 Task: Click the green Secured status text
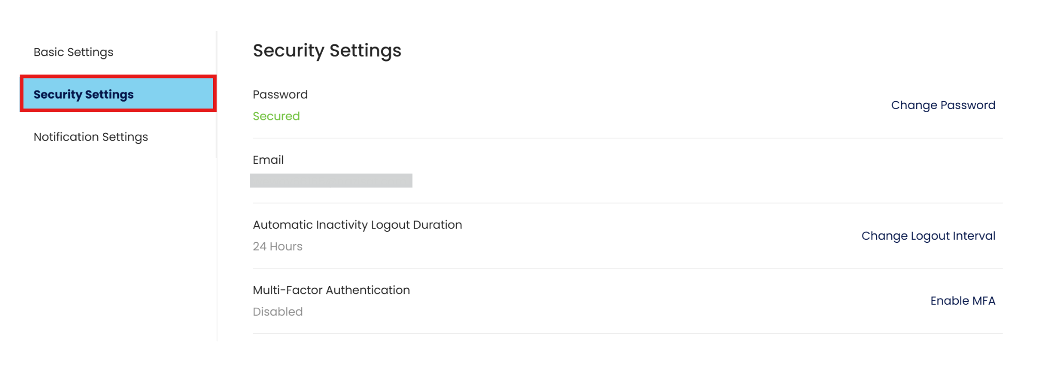(x=276, y=116)
